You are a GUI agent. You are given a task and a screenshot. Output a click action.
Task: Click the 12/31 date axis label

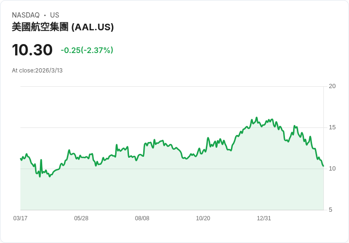point(264,218)
